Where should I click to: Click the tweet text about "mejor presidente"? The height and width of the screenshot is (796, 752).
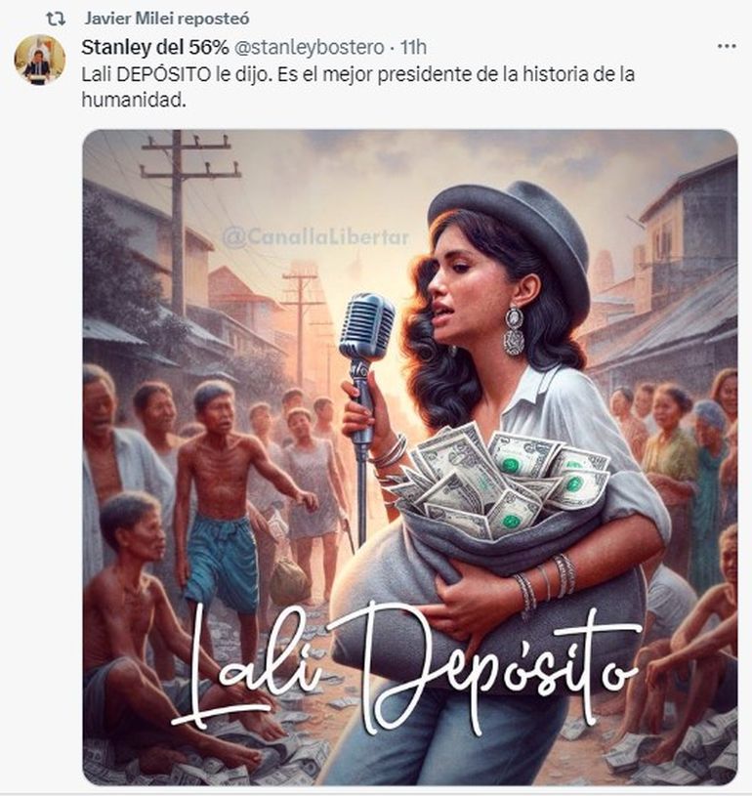358,87
